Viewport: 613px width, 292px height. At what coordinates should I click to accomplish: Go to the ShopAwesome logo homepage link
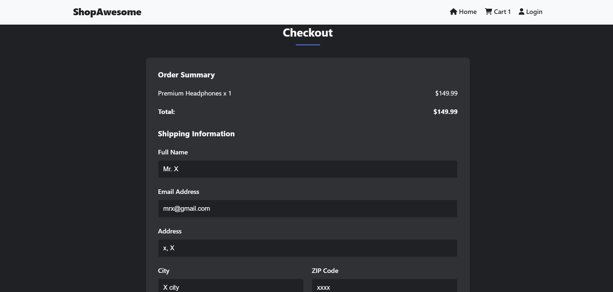(x=107, y=12)
